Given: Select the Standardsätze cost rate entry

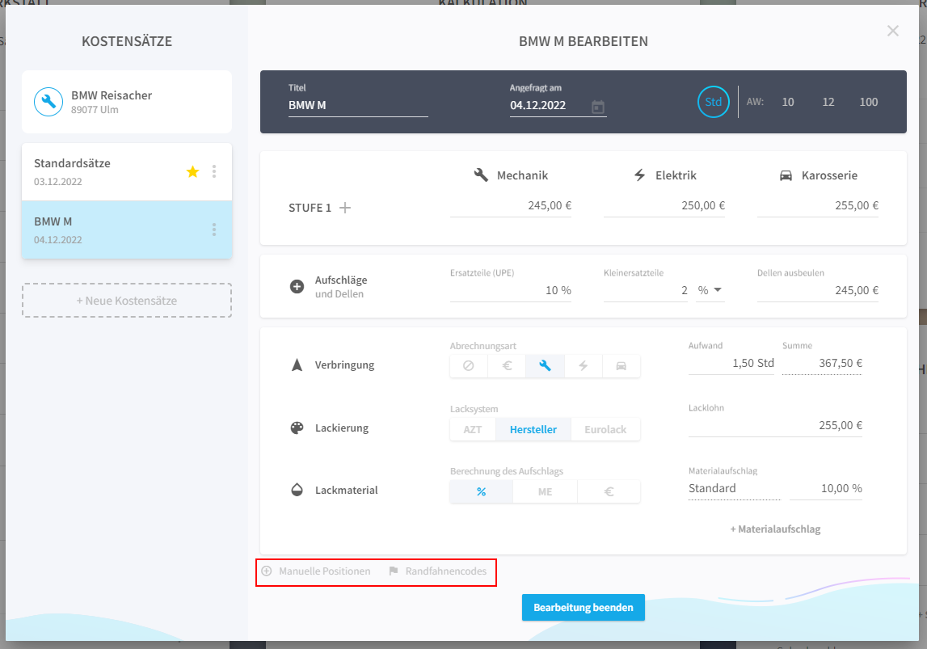Looking at the screenshot, I should pyautogui.click(x=127, y=171).
